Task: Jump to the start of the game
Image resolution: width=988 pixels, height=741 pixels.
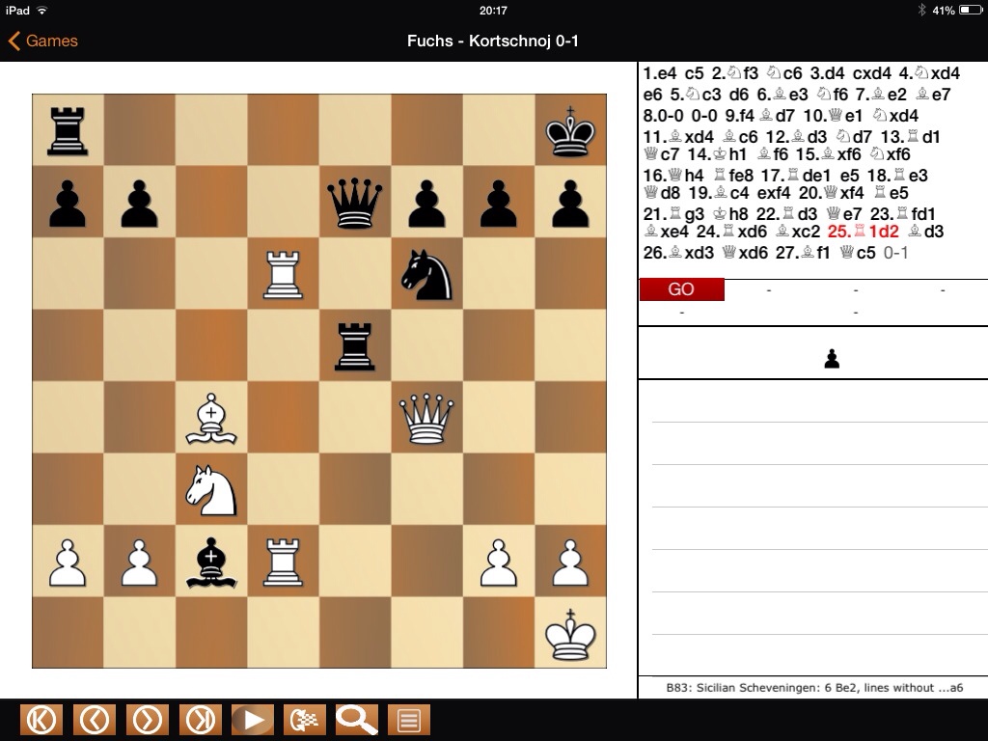Action: point(41,720)
